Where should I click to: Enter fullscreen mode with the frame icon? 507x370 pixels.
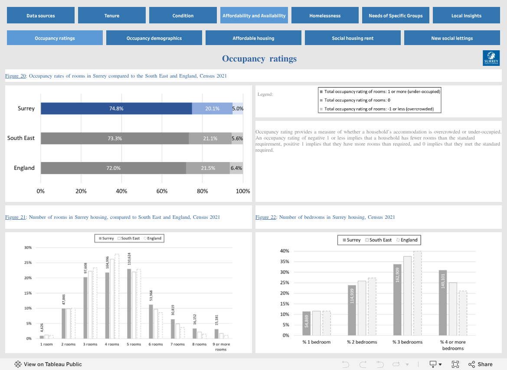pyautogui.click(x=455, y=364)
